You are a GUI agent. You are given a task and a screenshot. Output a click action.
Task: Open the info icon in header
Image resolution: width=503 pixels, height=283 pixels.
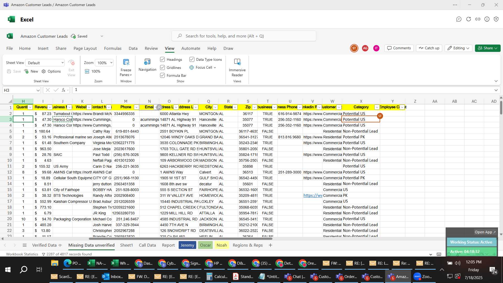click(487, 19)
